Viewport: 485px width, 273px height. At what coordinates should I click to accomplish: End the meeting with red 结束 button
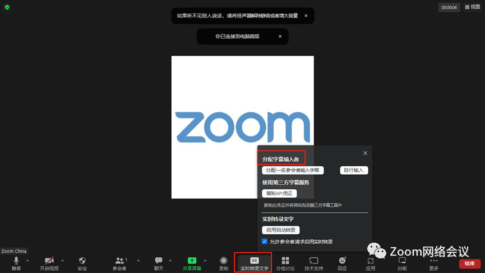click(469, 263)
